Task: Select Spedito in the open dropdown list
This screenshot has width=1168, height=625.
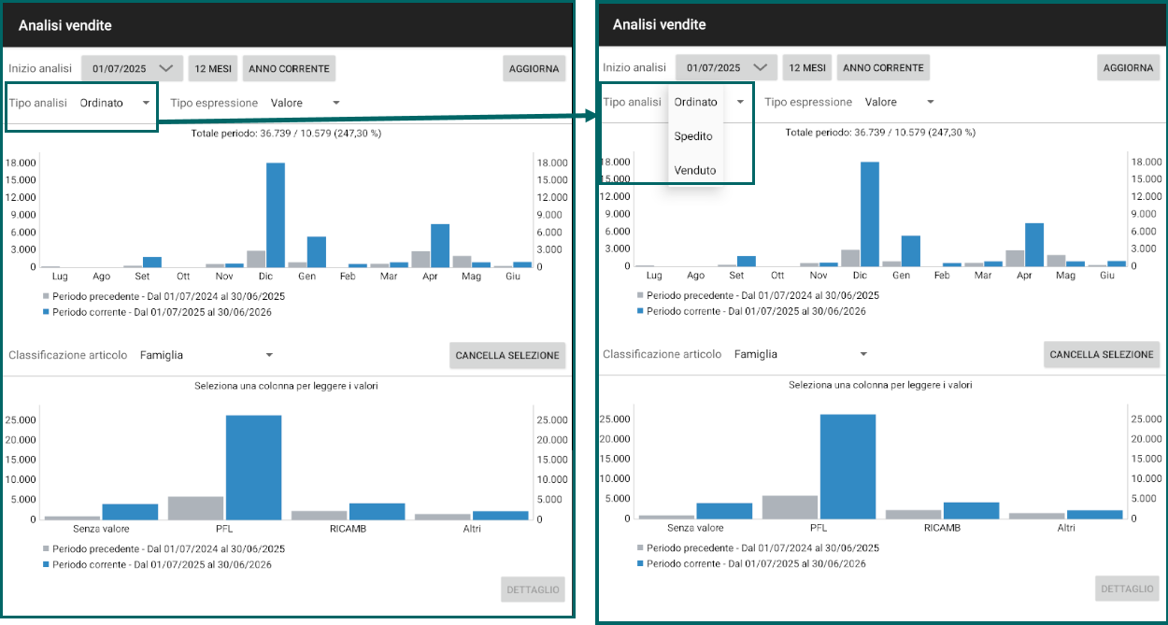Action: [693, 136]
